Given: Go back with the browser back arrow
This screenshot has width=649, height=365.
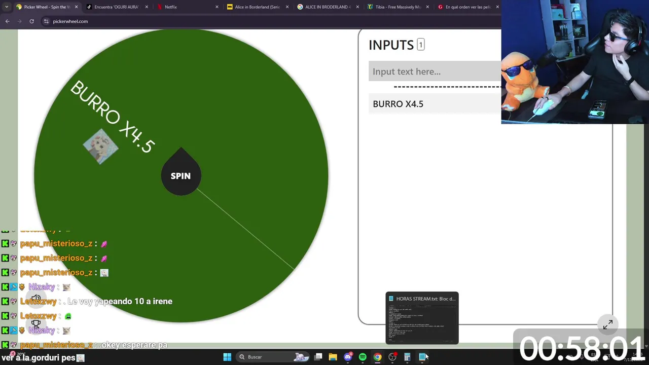Looking at the screenshot, I should point(7,21).
